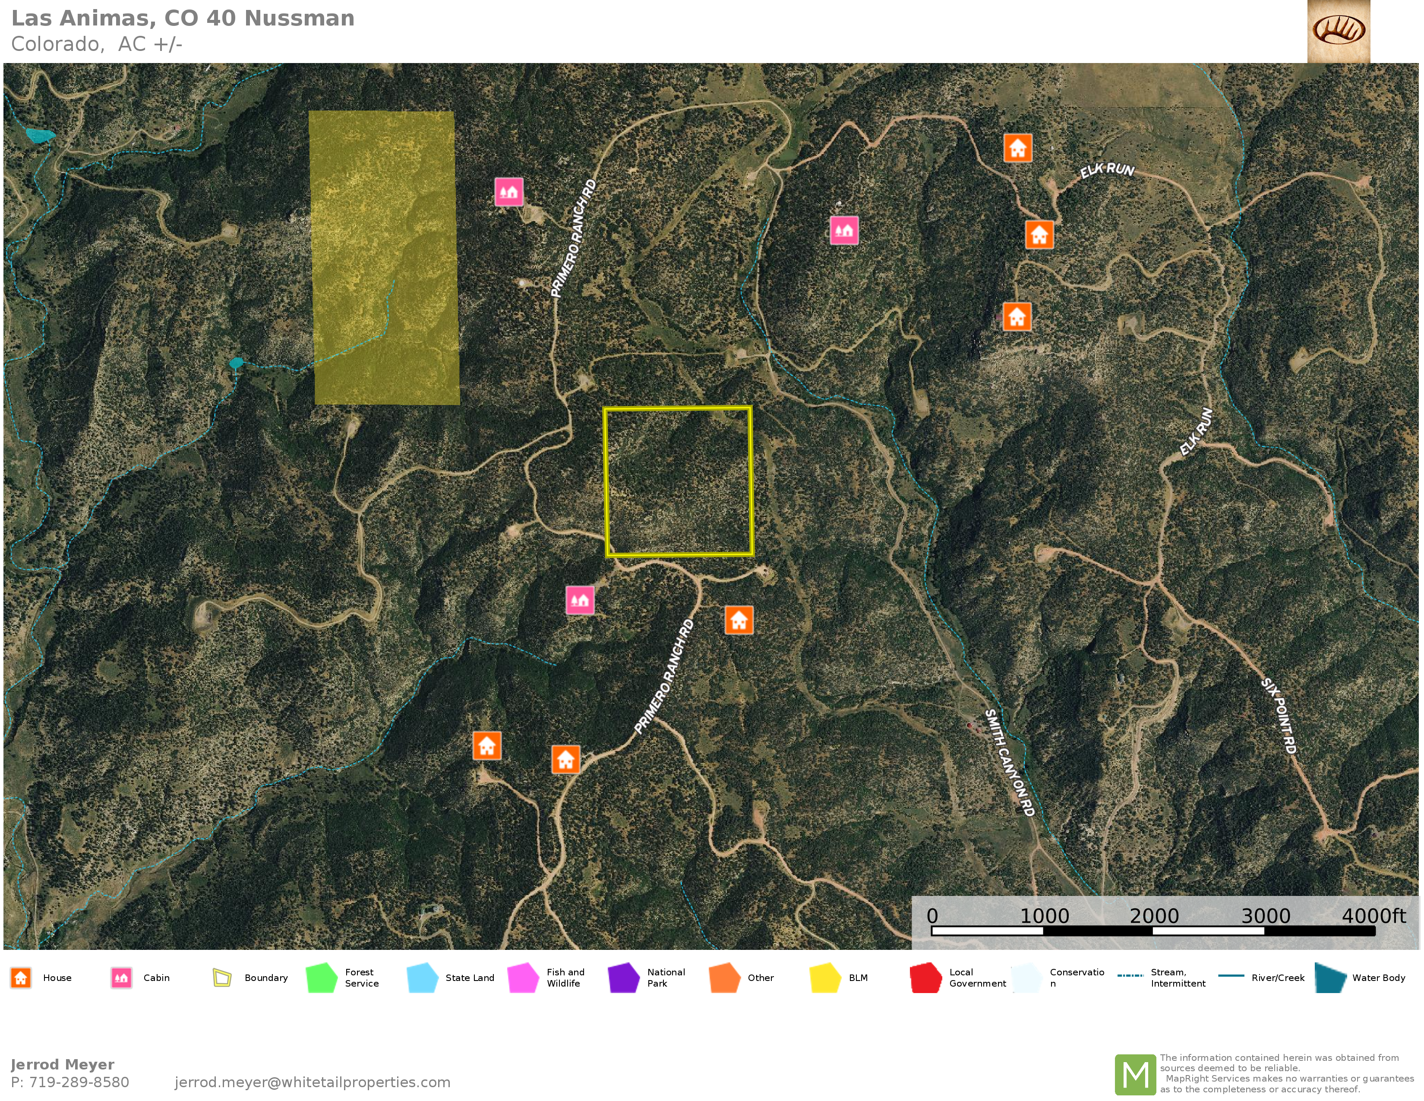The image size is (1424, 1101).
Task: Click inside the yellow outlined property square
Action: coord(679,481)
